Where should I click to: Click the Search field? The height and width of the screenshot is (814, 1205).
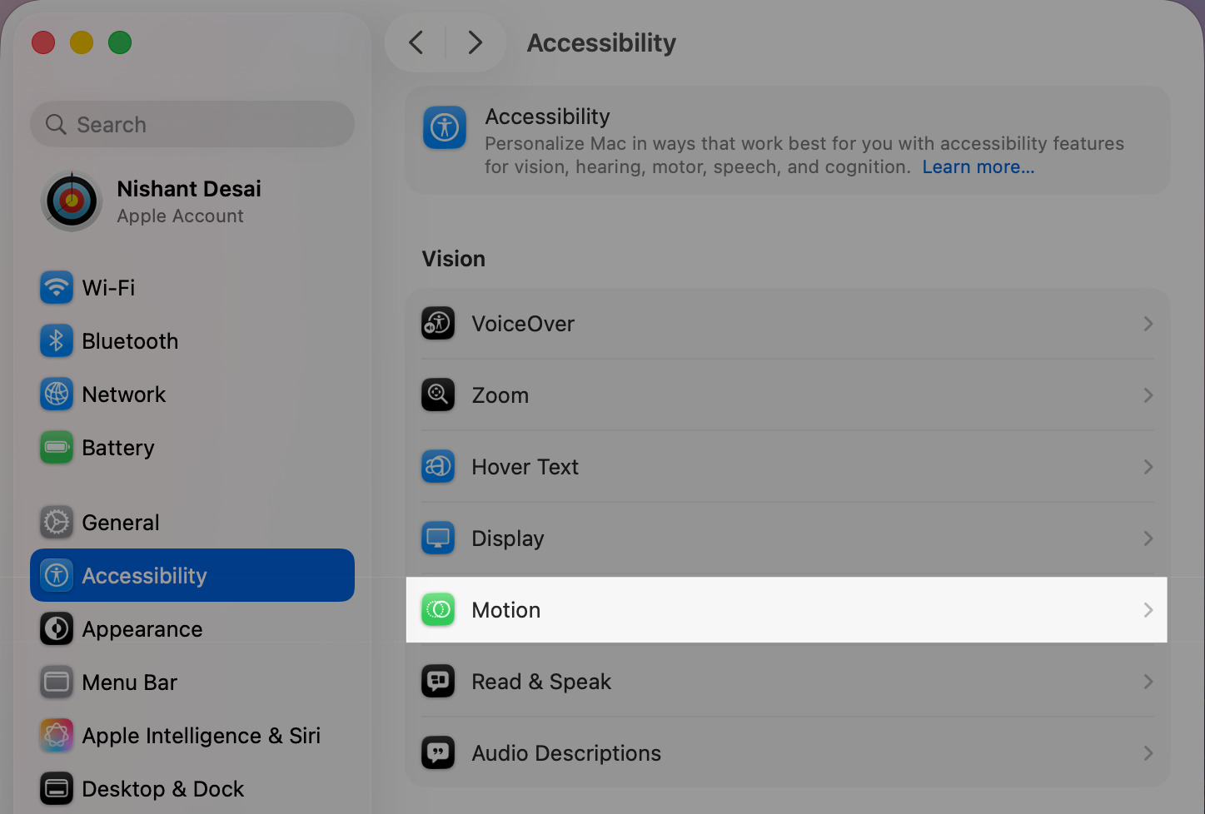click(x=192, y=124)
